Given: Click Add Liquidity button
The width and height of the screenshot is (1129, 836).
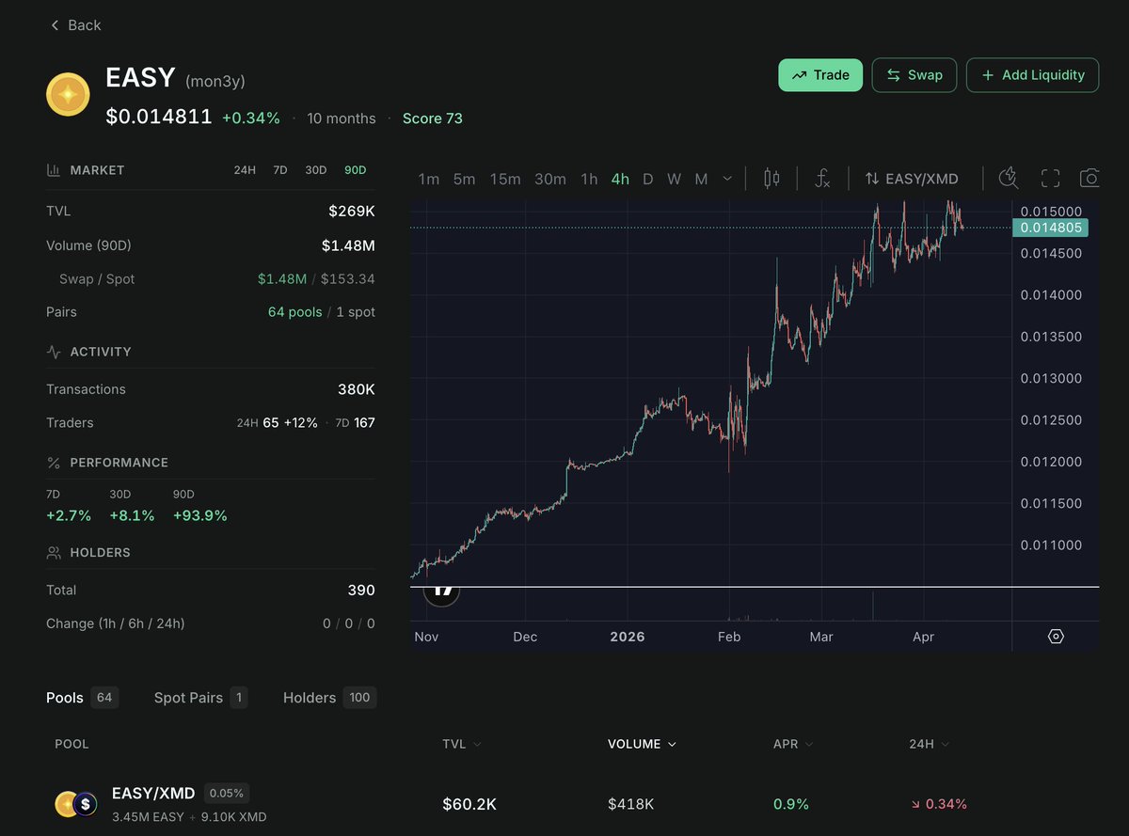Looking at the screenshot, I should pos(1033,75).
